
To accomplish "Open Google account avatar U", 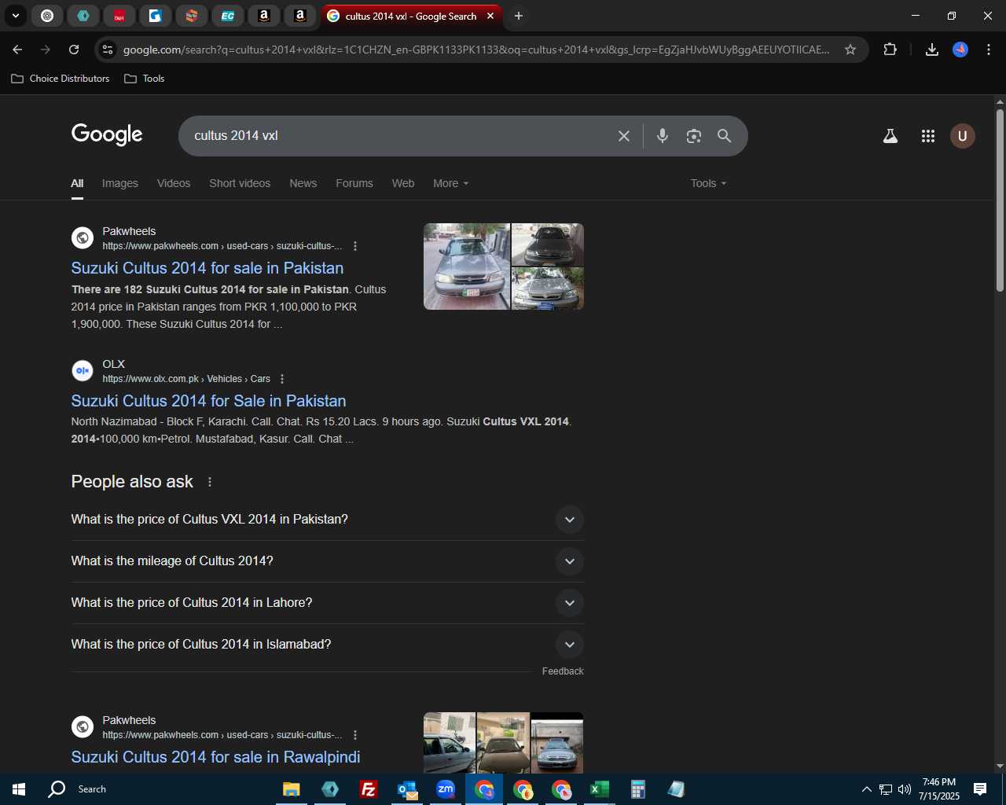I will pyautogui.click(x=963, y=136).
